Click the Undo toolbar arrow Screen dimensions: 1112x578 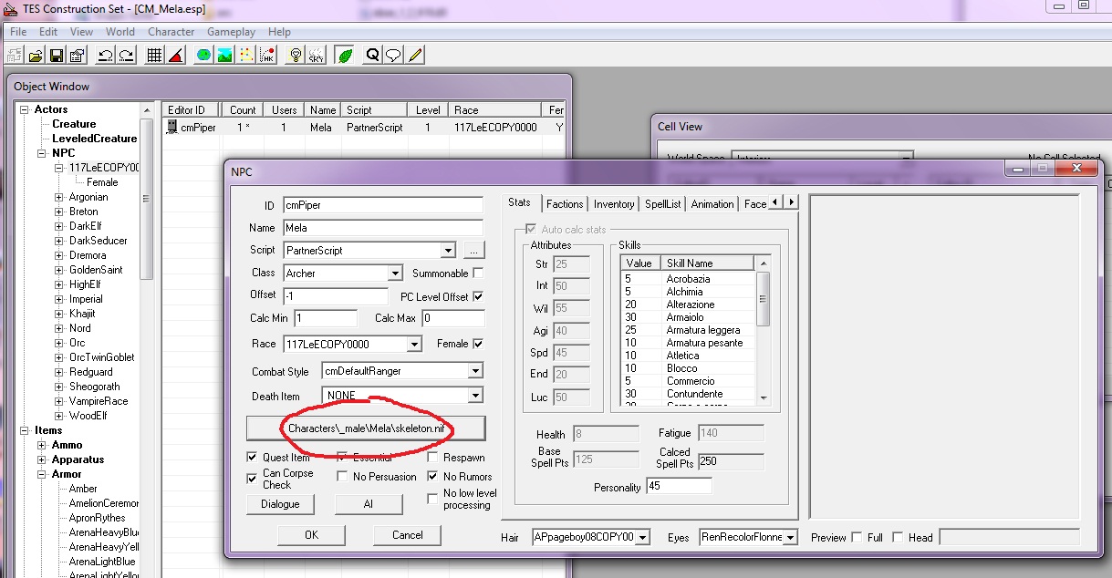[105, 55]
